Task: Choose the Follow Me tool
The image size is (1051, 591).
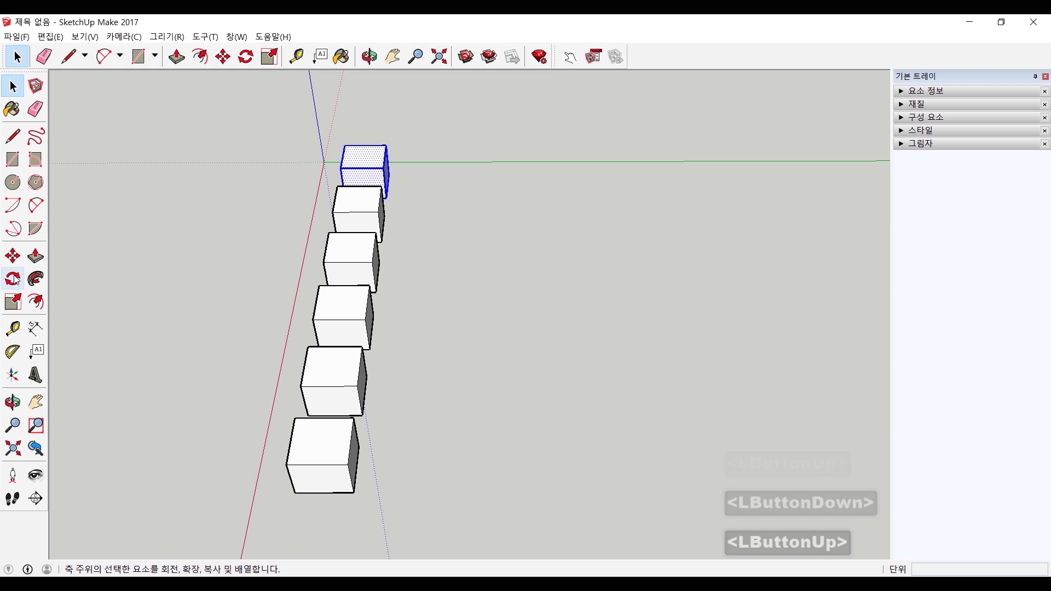Action: pyautogui.click(x=35, y=279)
